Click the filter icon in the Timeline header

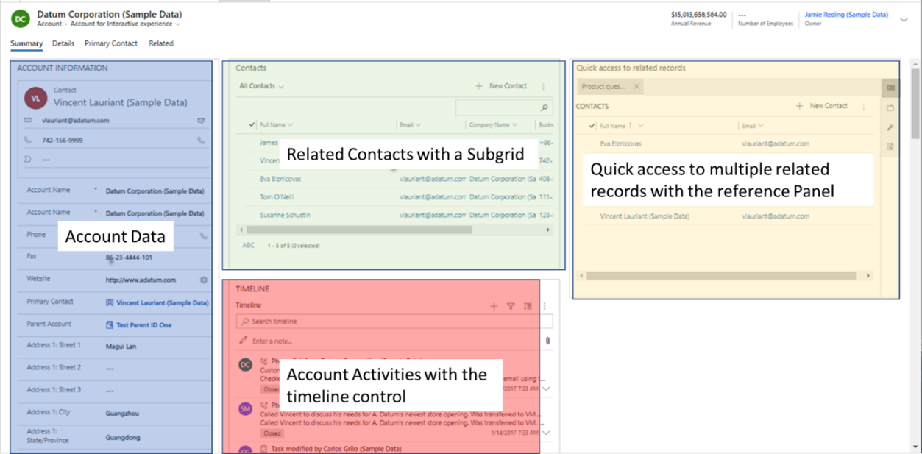(x=510, y=306)
